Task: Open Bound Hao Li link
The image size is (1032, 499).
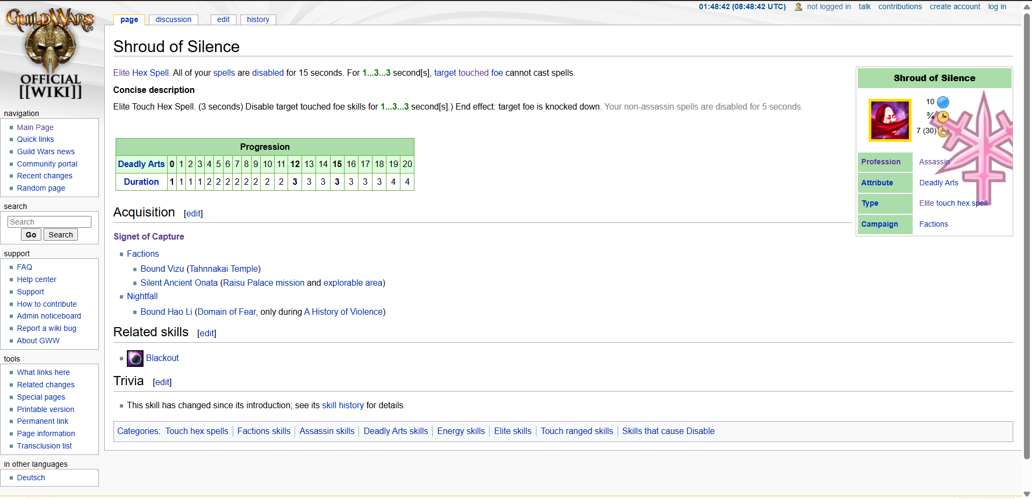Action: 167,312
